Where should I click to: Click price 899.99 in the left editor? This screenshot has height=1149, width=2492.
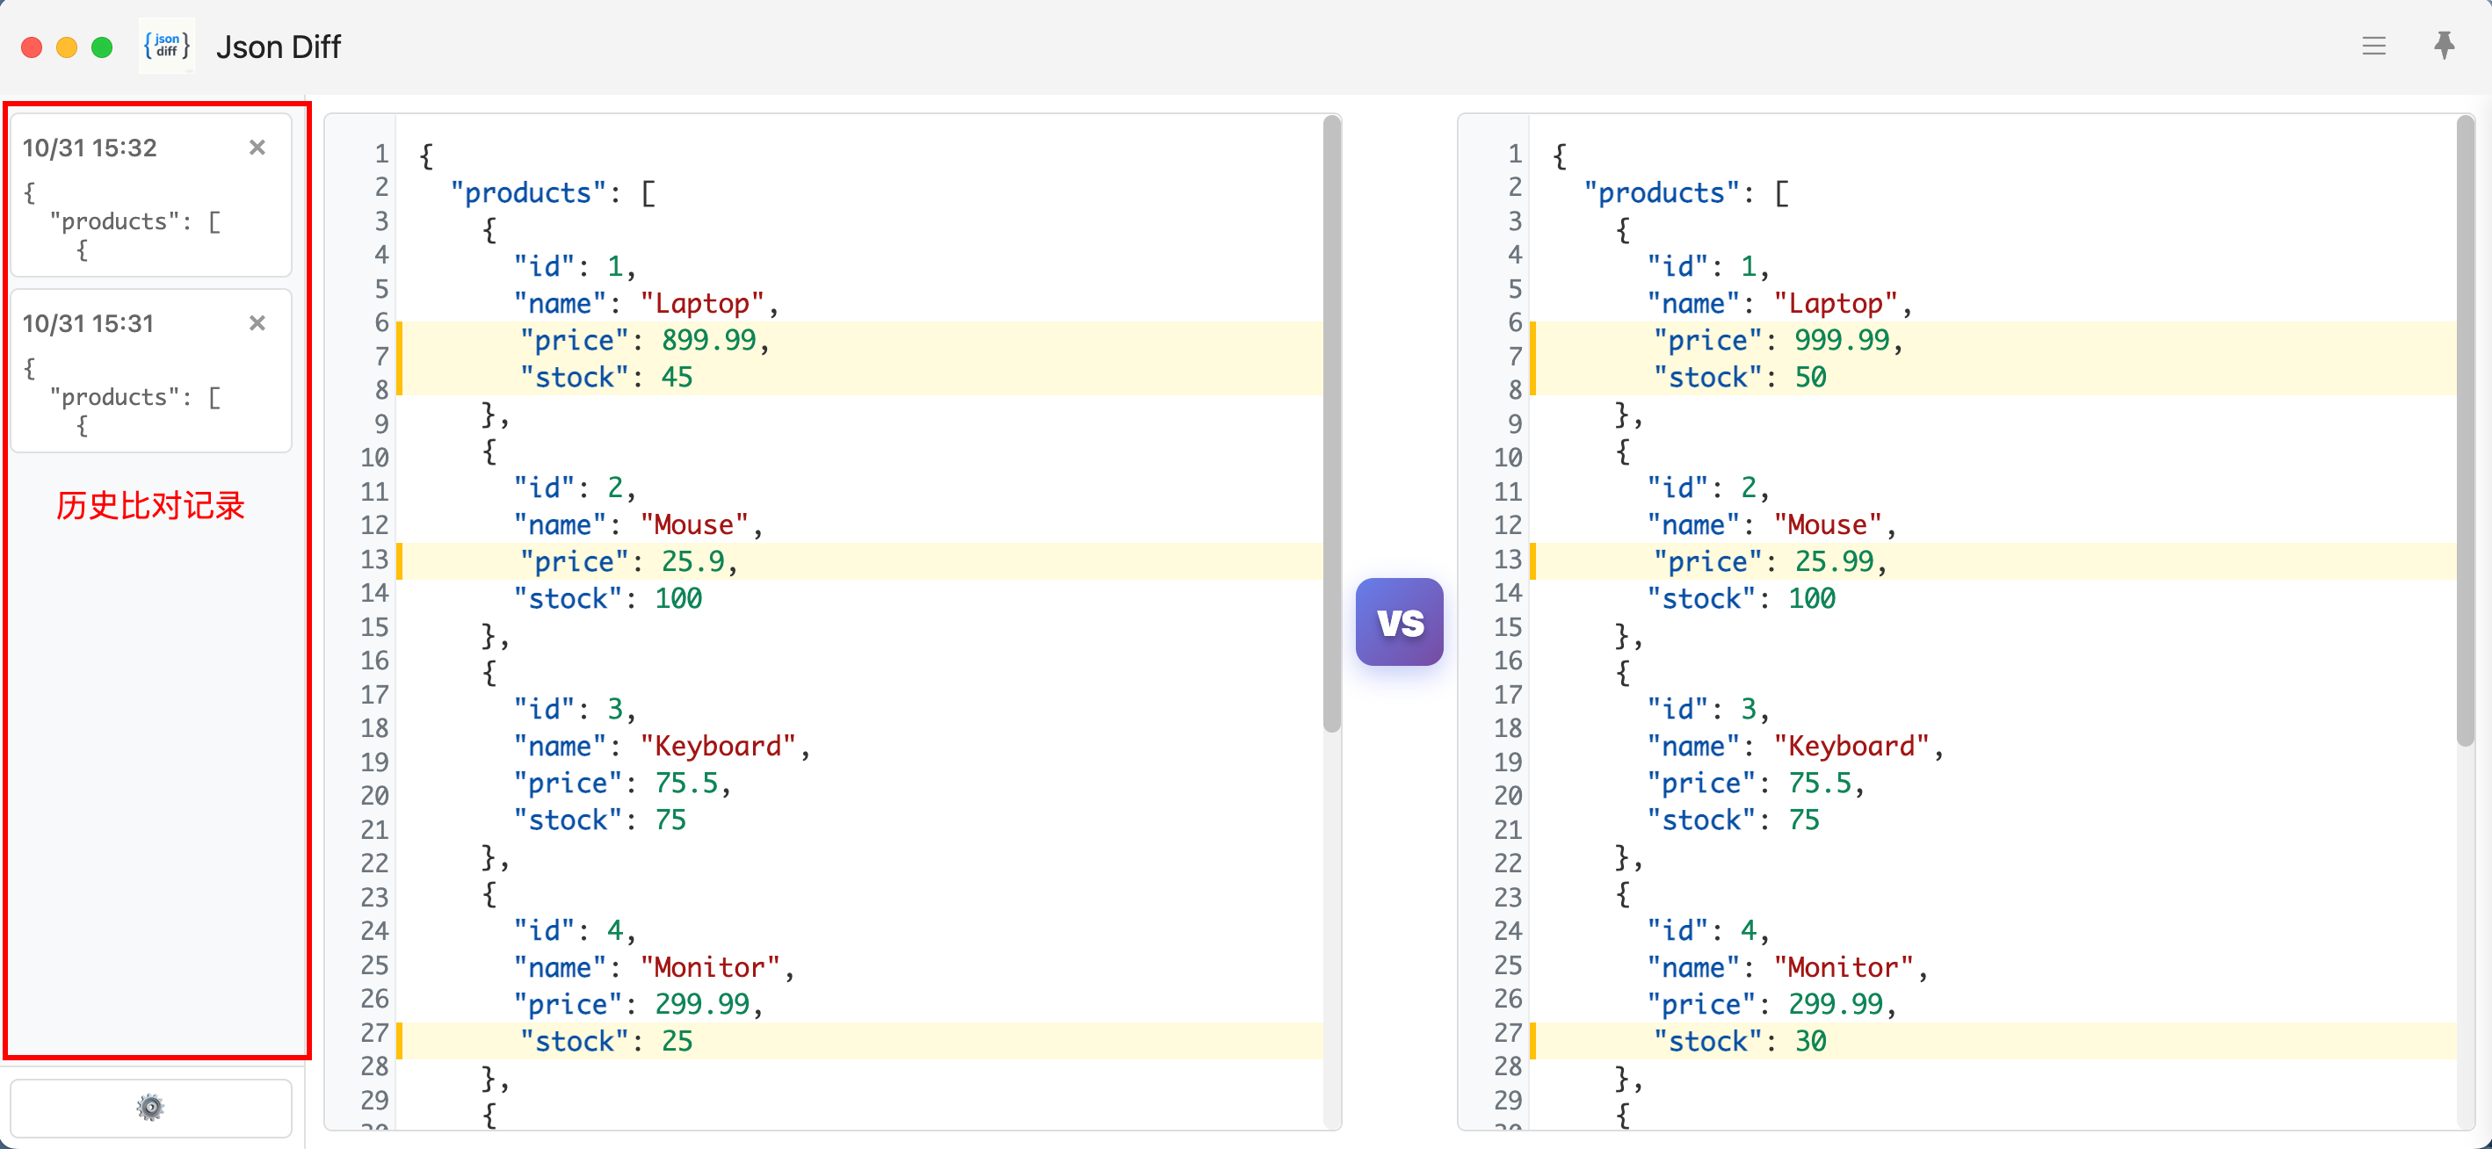(x=708, y=341)
